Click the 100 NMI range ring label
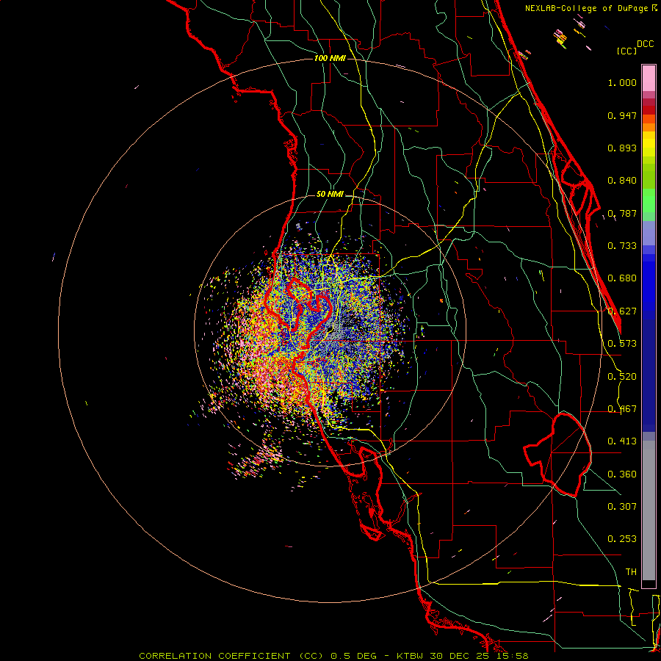This screenshot has width=661, height=661. coord(330,58)
